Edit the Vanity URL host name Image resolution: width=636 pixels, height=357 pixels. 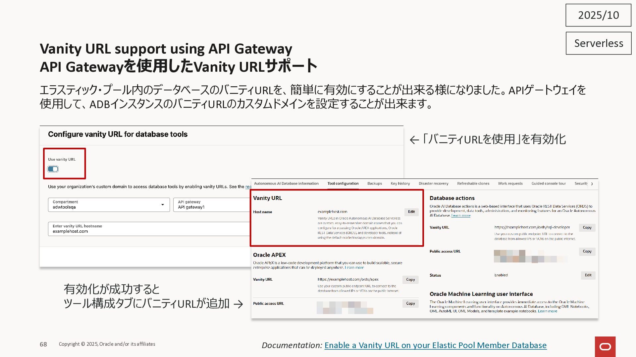tap(411, 212)
